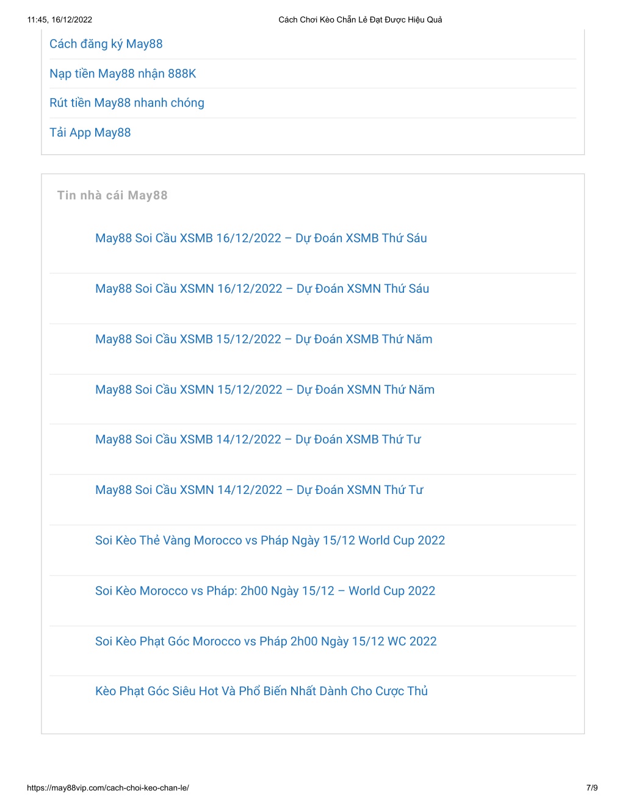Screen dimensions: 625x808
Task: Open Kèo Phạt Góc Siêu Hot article
Action: [x=262, y=692]
